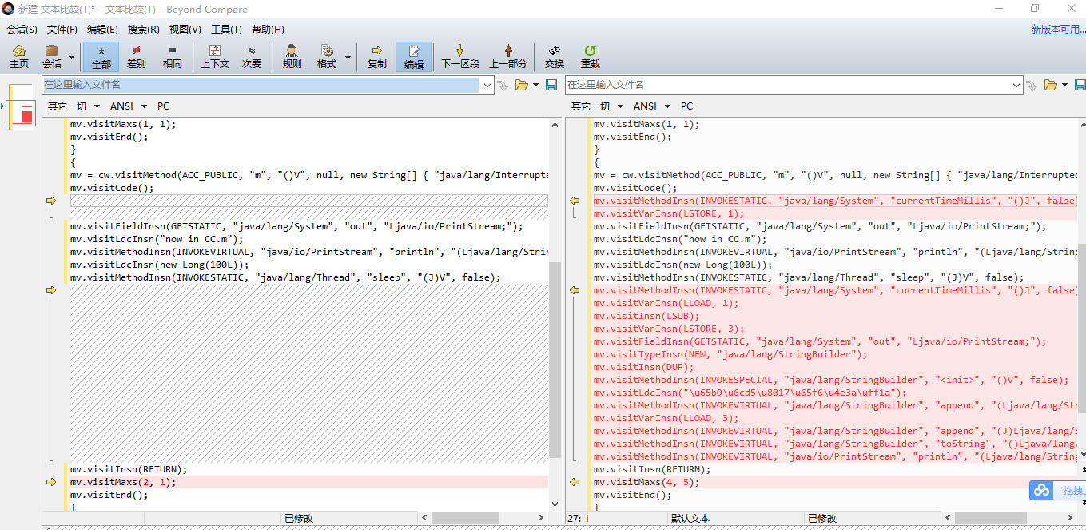1086x530 pixels.
Task: Open the 视图(V) menu
Action: pyautogui.click(x=185, y=30)
